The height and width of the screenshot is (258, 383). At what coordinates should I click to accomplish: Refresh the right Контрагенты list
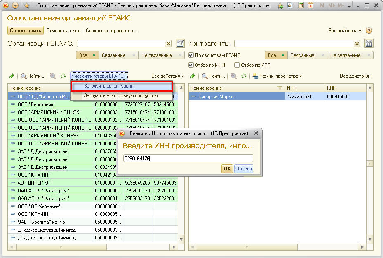244,76
